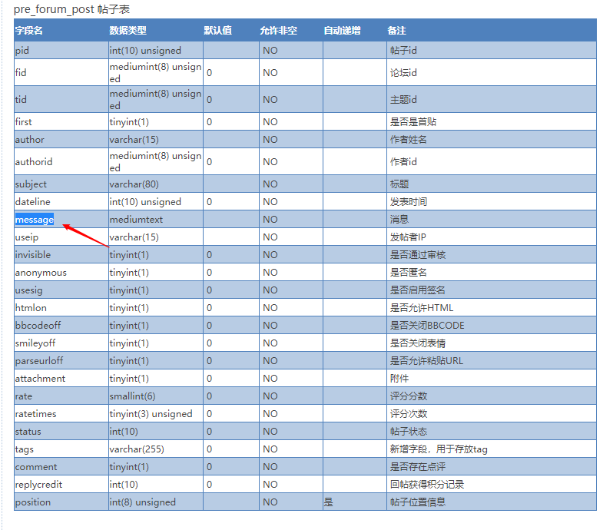Select the 'first' field name cell
Image resolution: width=613 pixels, height=530 pixels.
pos(61,121)
